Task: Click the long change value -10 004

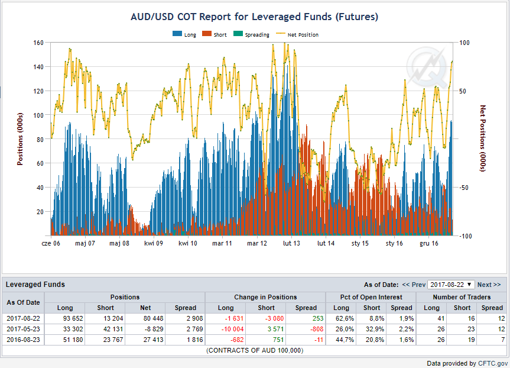Action: [233, 329]
